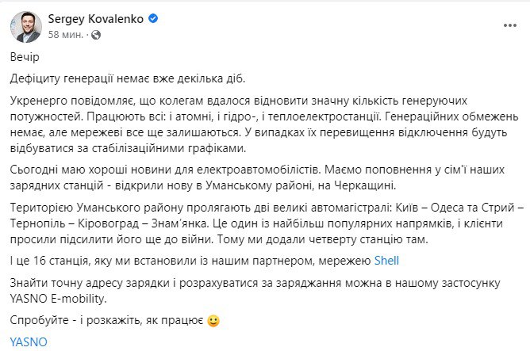The width and height of the screenshot is (530, 351).
Task: Click the line starting "Дефіциту генерації"
Action: coord(129,79)
